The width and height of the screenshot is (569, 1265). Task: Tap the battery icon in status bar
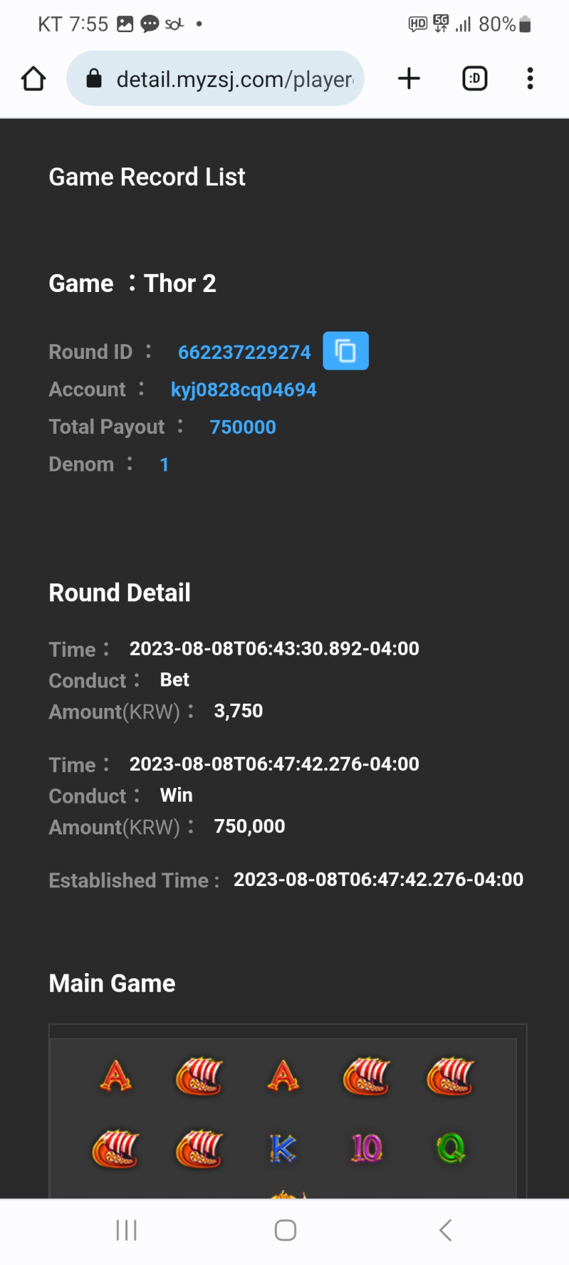(x=525, y=25)
